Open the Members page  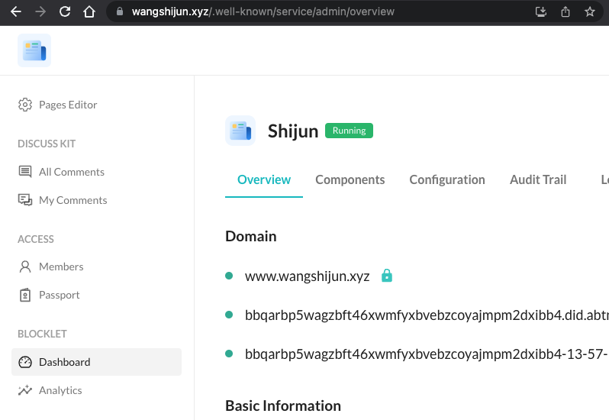tap(60, 267)
